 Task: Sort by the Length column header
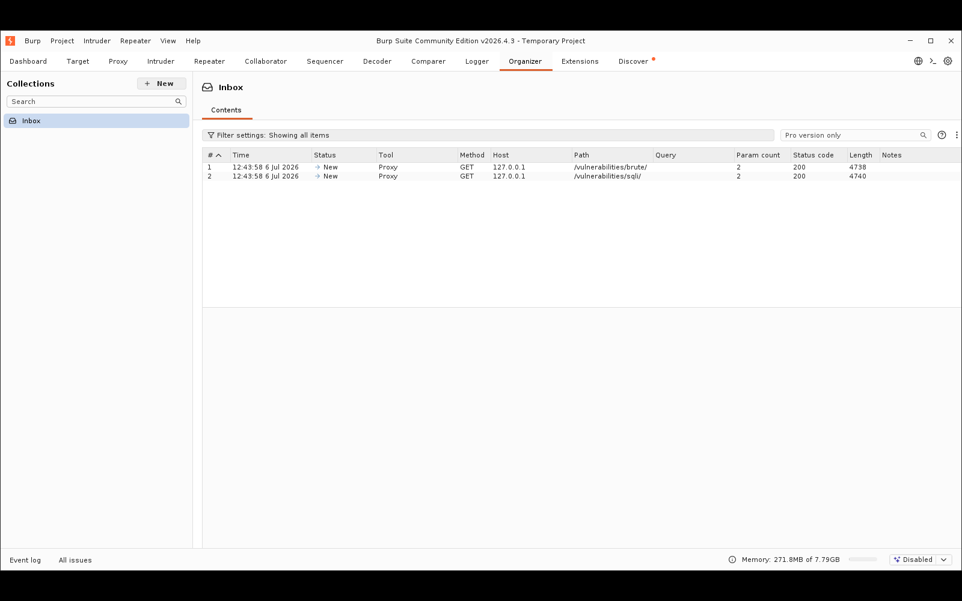point(863,155)
